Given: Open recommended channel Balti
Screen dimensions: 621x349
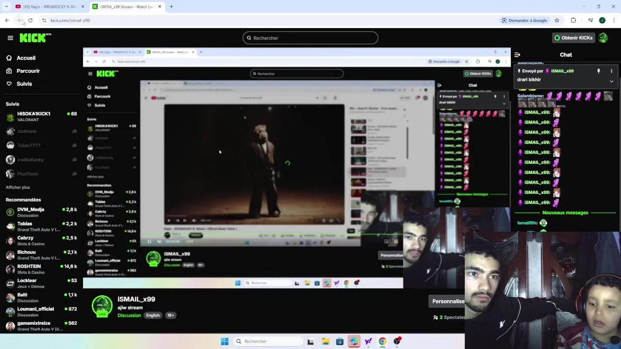Looking at the screenshot, I should [41, 298].
